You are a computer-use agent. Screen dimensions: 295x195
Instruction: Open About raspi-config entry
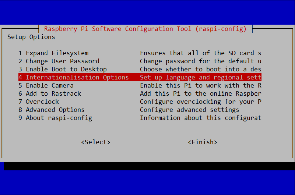point(55,118)
